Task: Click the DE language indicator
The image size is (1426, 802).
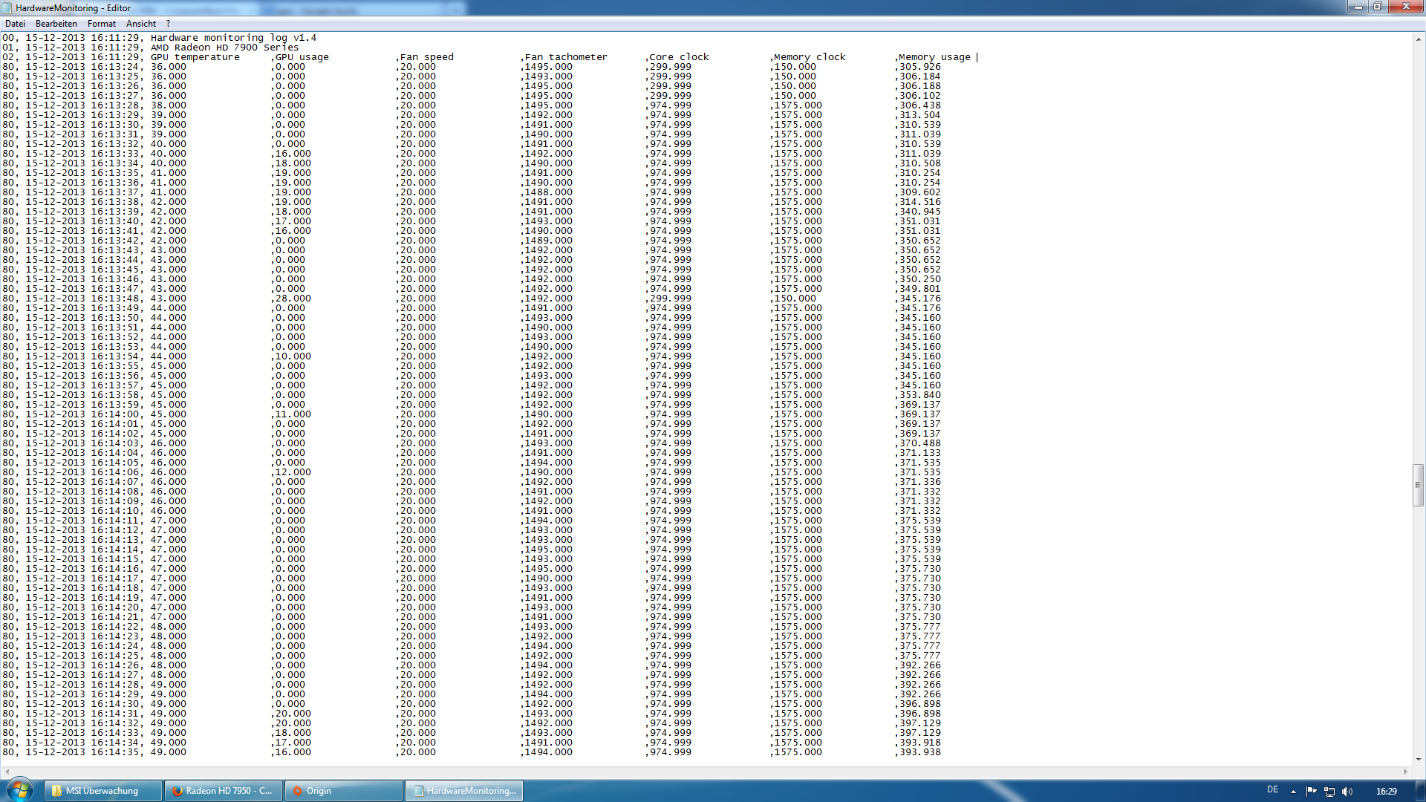Action: tap(1272, 790)
